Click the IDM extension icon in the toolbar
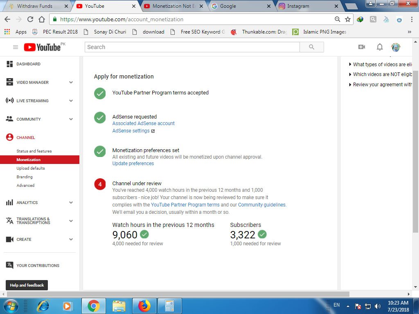This screenshot has width=419, height=314. 360,19
